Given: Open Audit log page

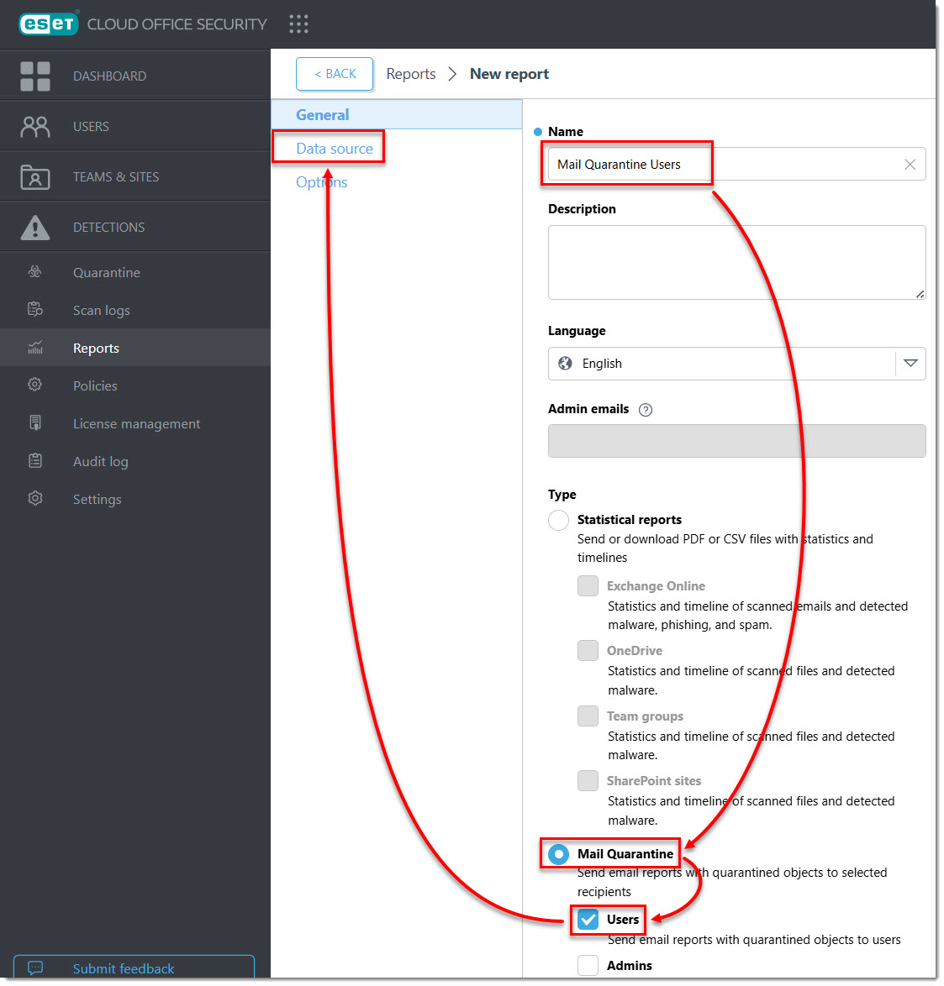Looking at the screenshot, I should [136, 462].
